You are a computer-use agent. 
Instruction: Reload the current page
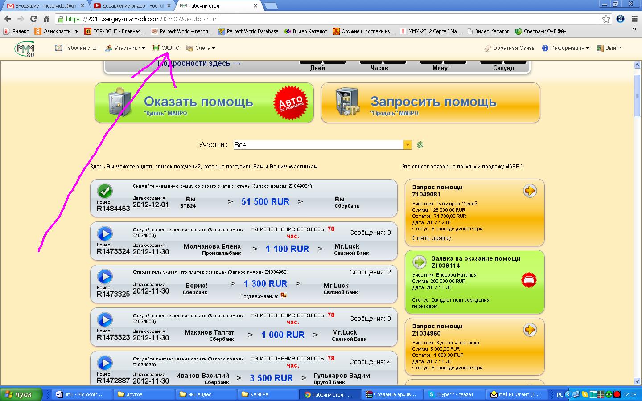pyautogui.click(x=33, y=19)
